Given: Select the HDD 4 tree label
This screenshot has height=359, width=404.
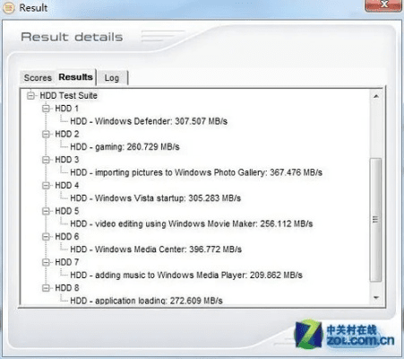Looking at the screenshot, I should [x=67, y=186].
